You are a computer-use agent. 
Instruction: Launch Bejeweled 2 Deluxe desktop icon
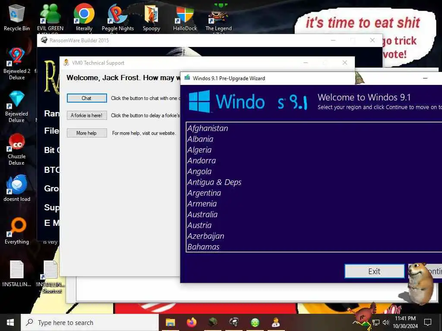point(17,64)
